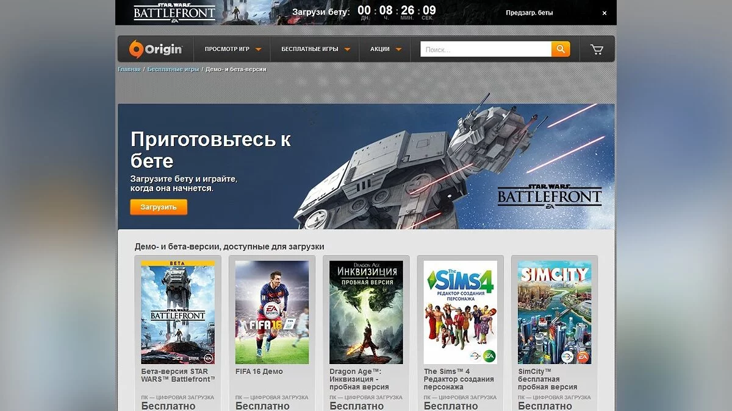This screenshot has width=732, height=411.
Task: Open the Бесплатные игры breadcrumb link
Action: [x=173, y=69]
